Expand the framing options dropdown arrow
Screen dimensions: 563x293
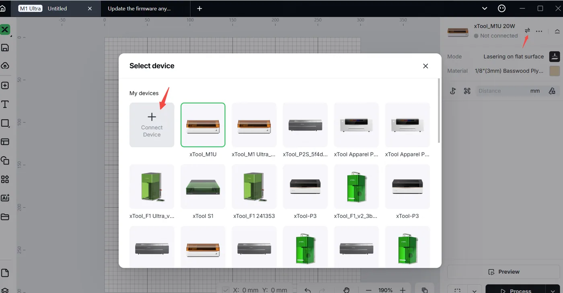(475, 291)
